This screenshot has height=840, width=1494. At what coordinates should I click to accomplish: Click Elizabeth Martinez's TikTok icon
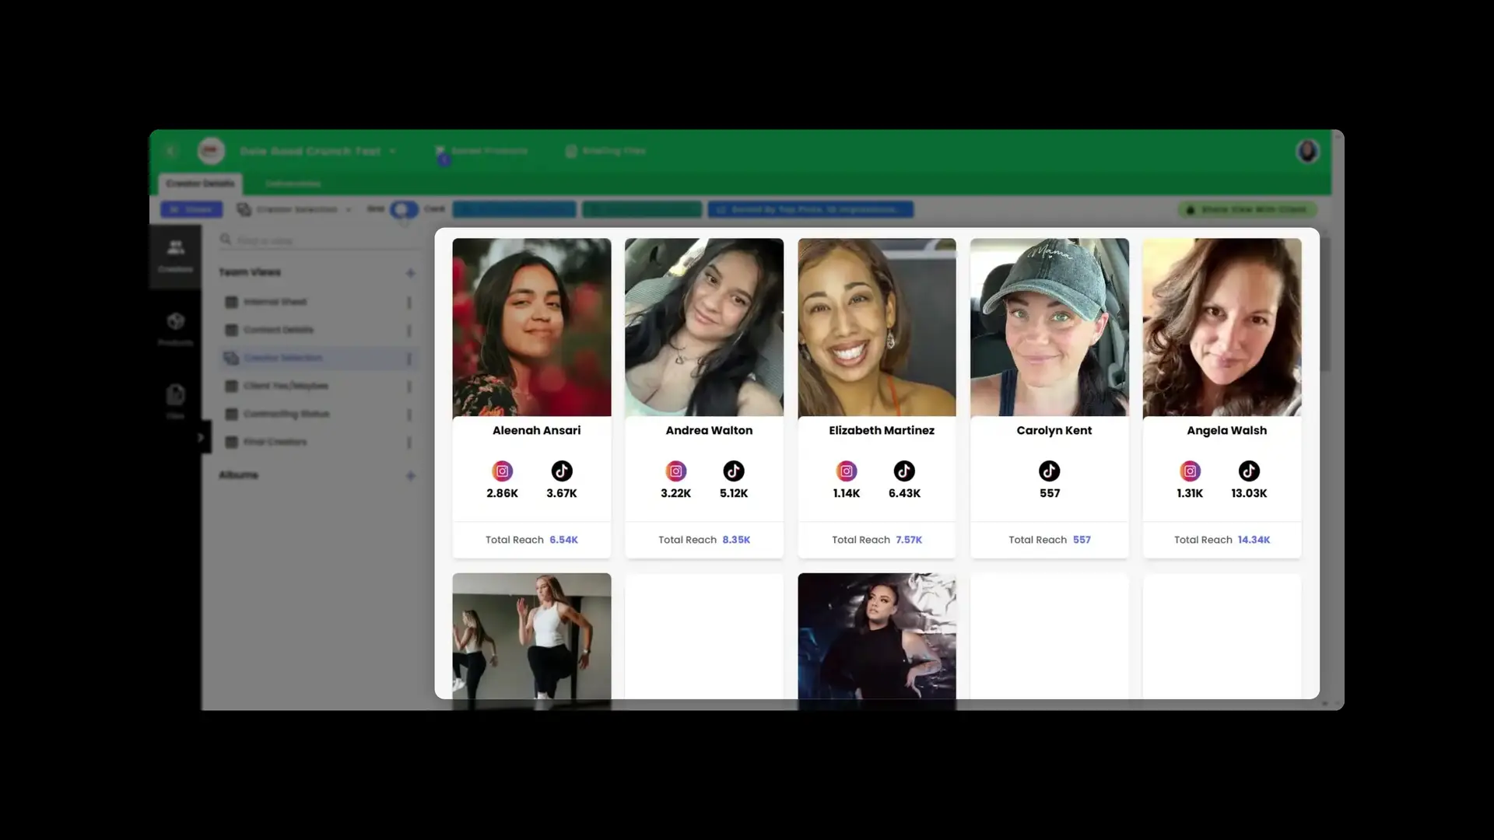(904, 471)
